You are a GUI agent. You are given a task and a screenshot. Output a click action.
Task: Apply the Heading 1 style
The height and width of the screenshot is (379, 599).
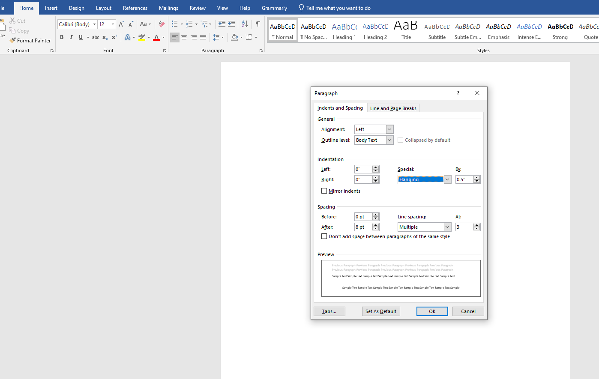[344, 31]
